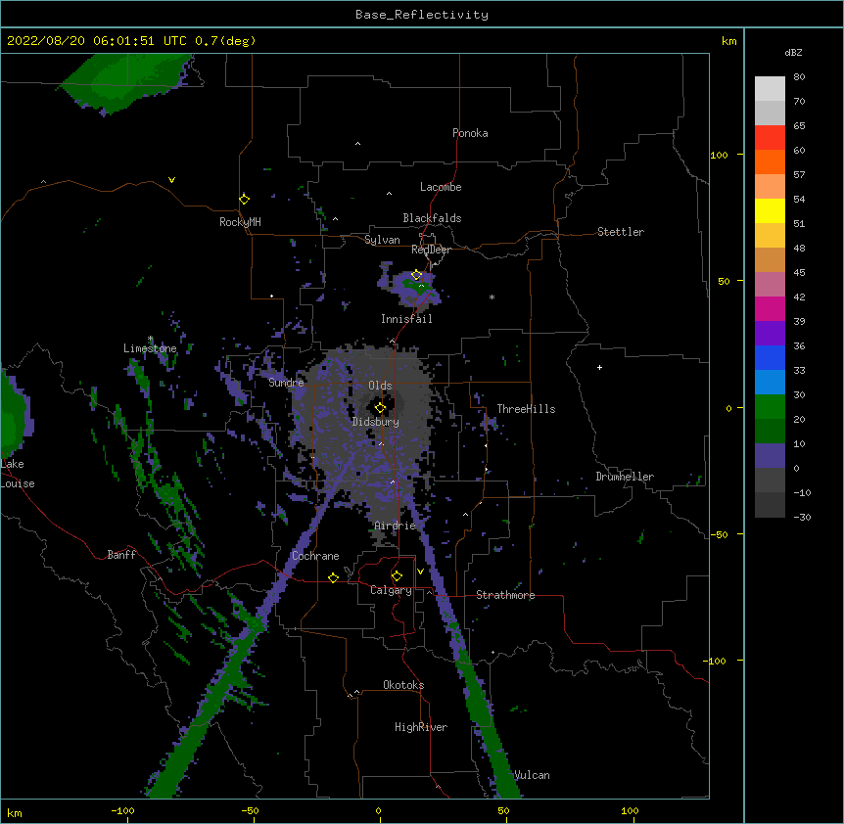Click the legend value -30
This screenshot has width=844, height=824.
(802, 517)
